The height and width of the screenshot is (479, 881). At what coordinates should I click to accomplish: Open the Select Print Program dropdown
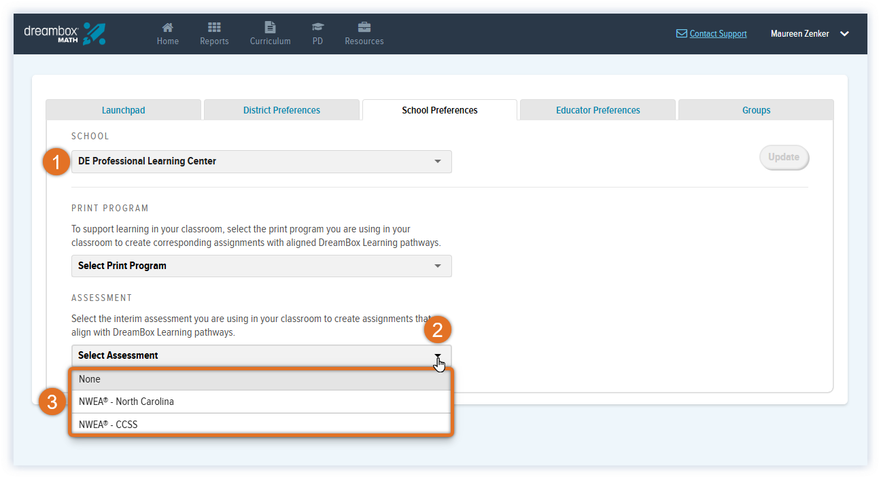pos(262,266)
